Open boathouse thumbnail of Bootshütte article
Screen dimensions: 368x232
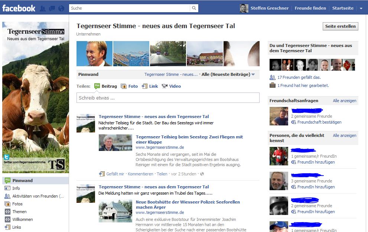[115, 211]
